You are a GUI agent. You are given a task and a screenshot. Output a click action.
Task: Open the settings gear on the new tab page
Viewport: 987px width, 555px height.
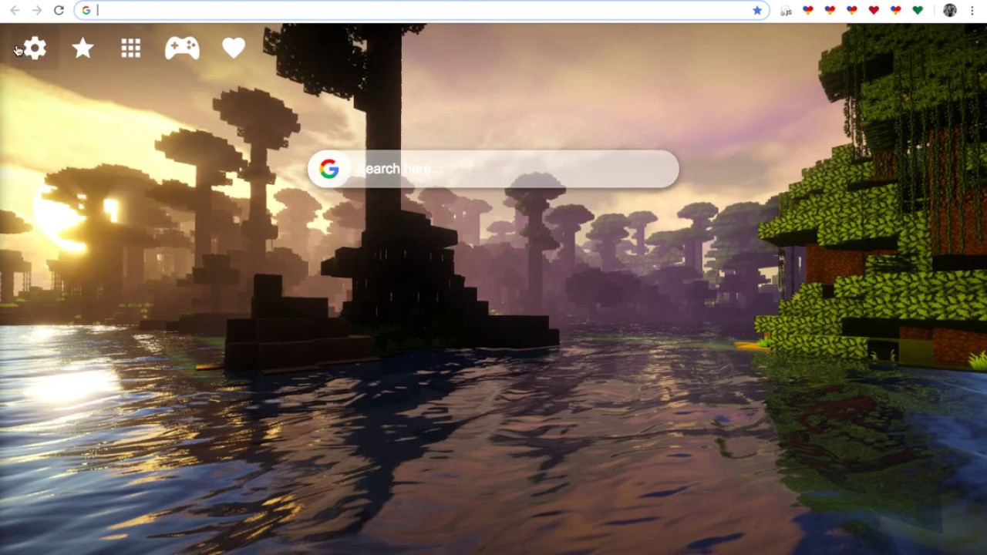tap(35, 49)
